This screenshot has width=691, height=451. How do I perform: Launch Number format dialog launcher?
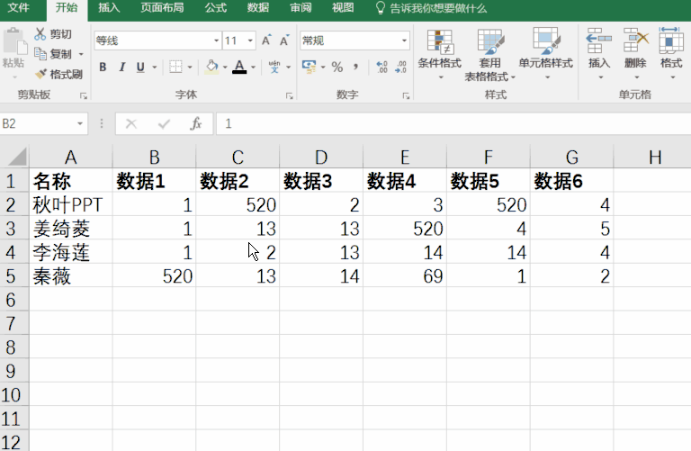click(406, 95)
